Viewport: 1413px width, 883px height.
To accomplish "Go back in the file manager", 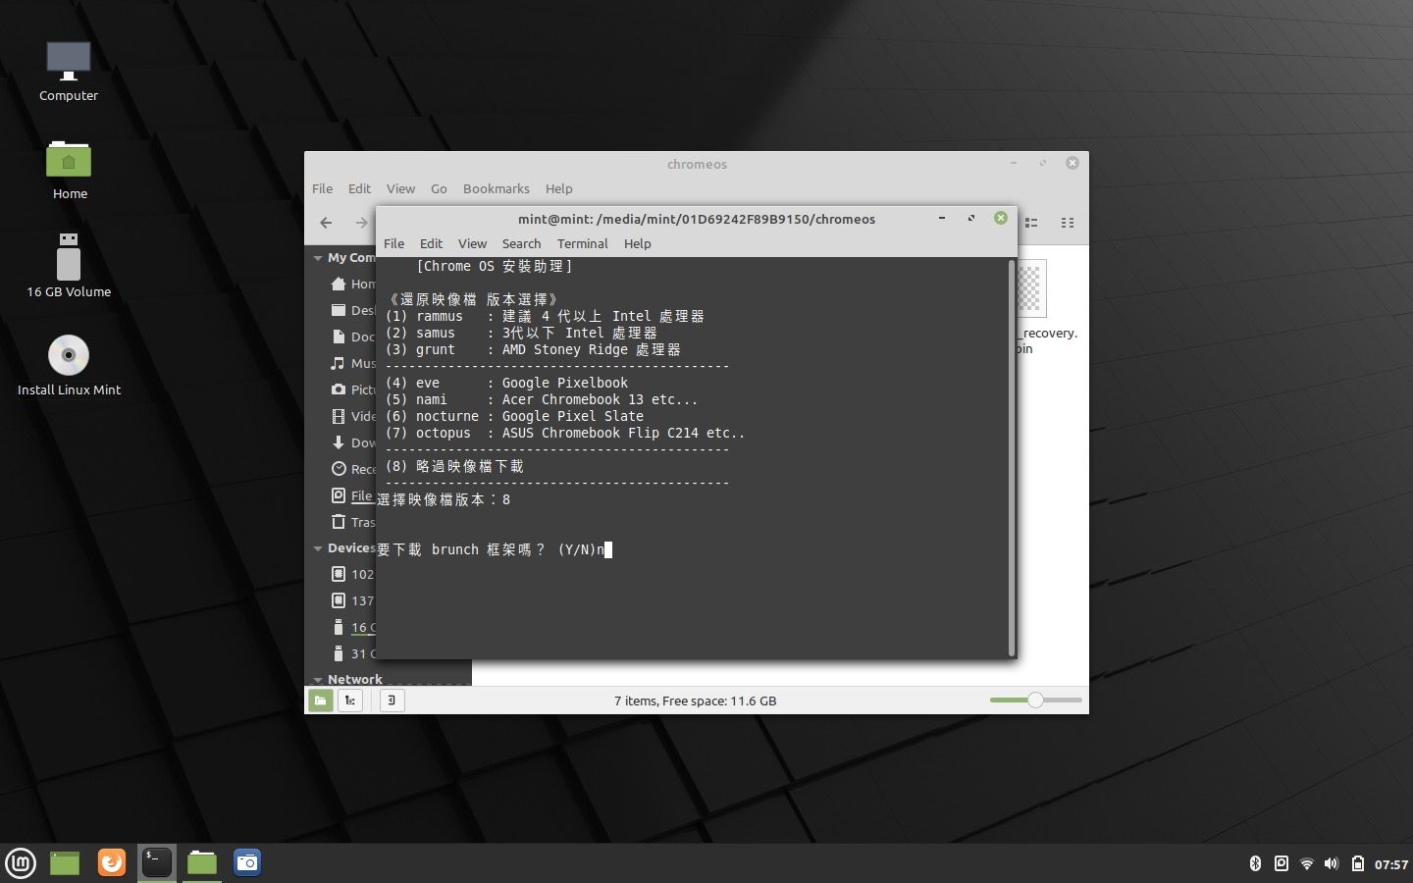I will click(326, 223).
